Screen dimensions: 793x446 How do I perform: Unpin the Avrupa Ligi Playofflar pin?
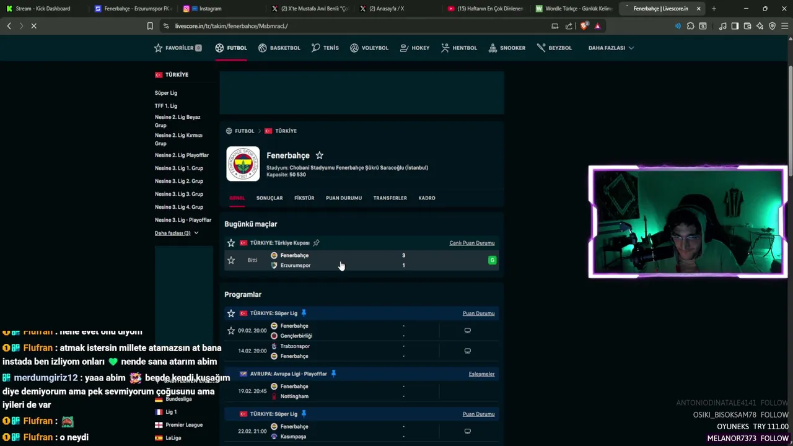(x=333, y=374)
